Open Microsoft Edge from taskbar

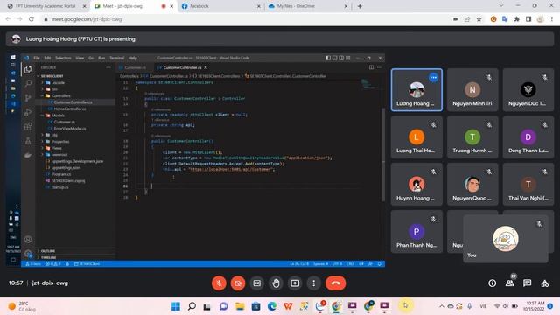[272, 306]
